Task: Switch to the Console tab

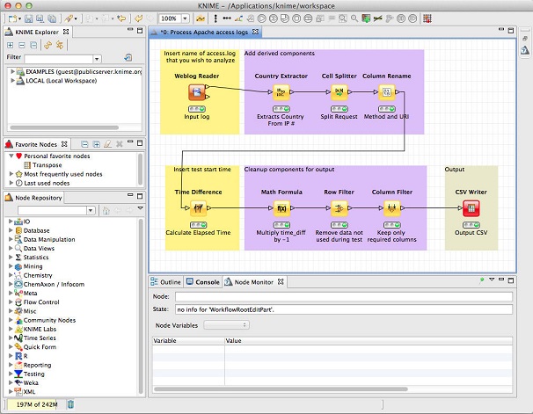Action: (203, 282)
